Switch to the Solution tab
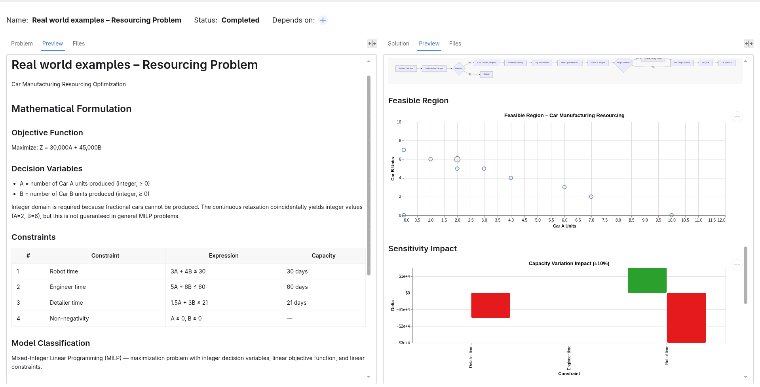 399,44
